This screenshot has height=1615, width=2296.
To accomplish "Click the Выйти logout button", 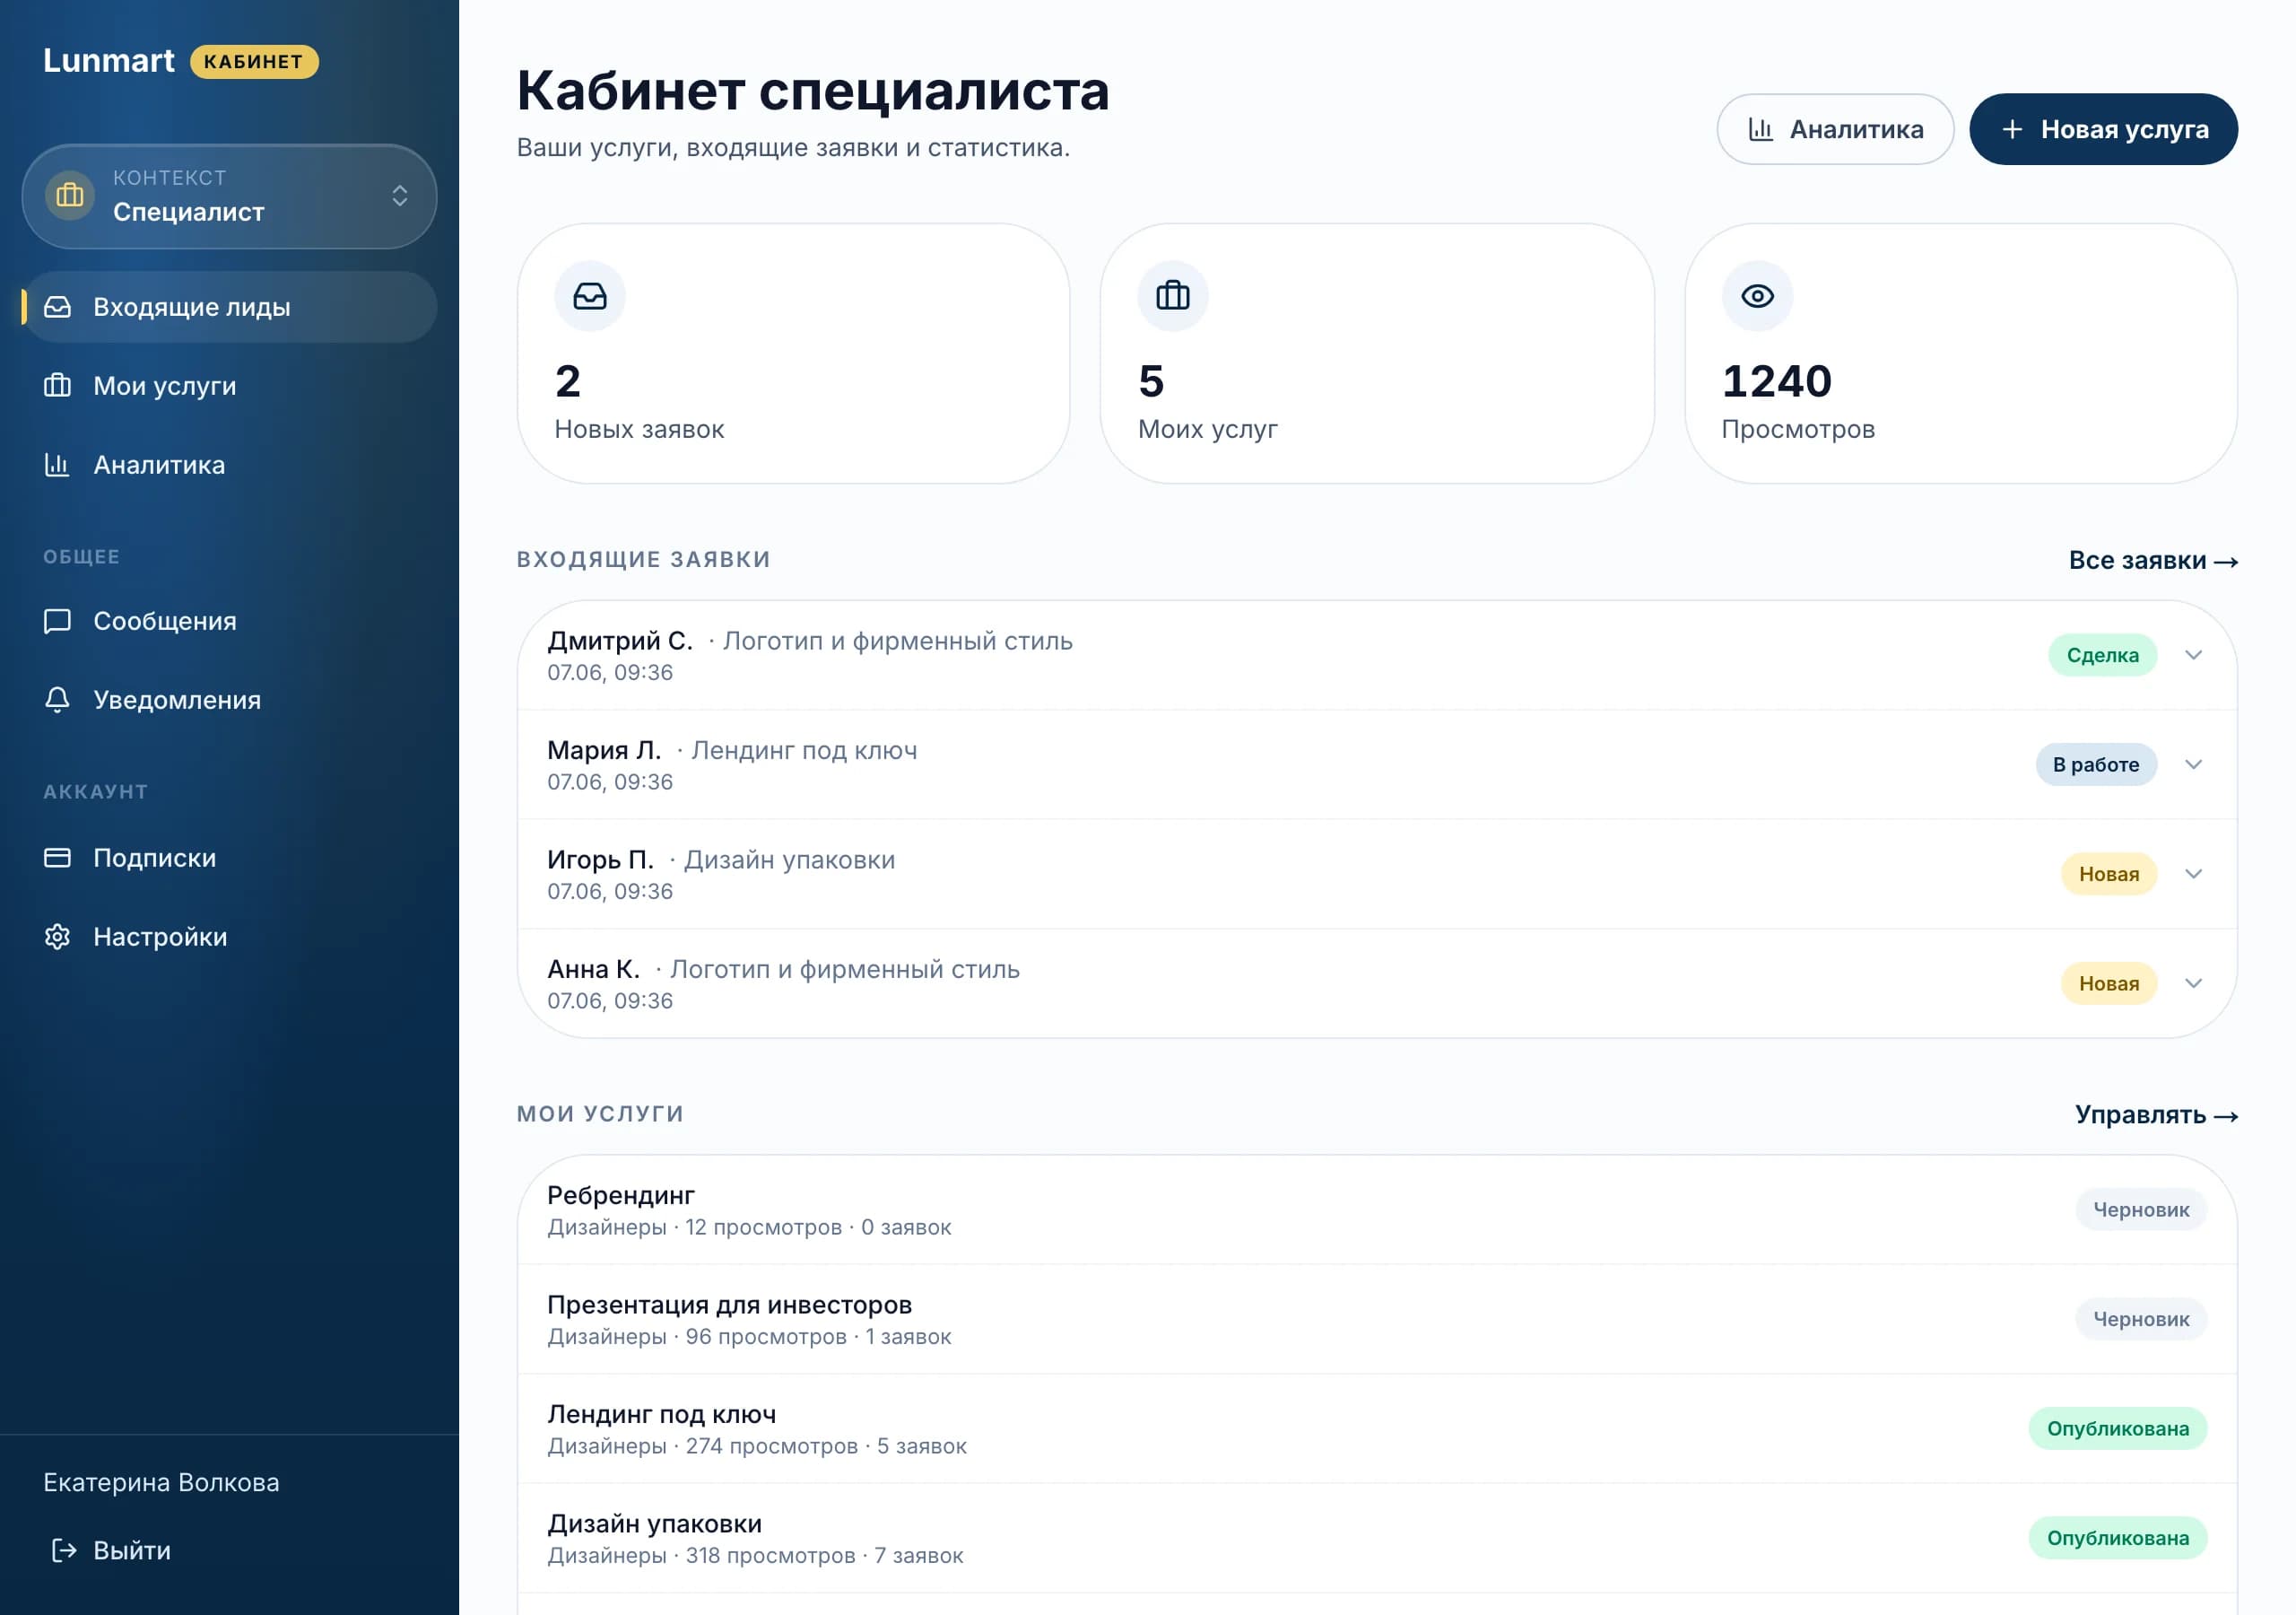I will pyautogui.click(x=112, y=1550).
